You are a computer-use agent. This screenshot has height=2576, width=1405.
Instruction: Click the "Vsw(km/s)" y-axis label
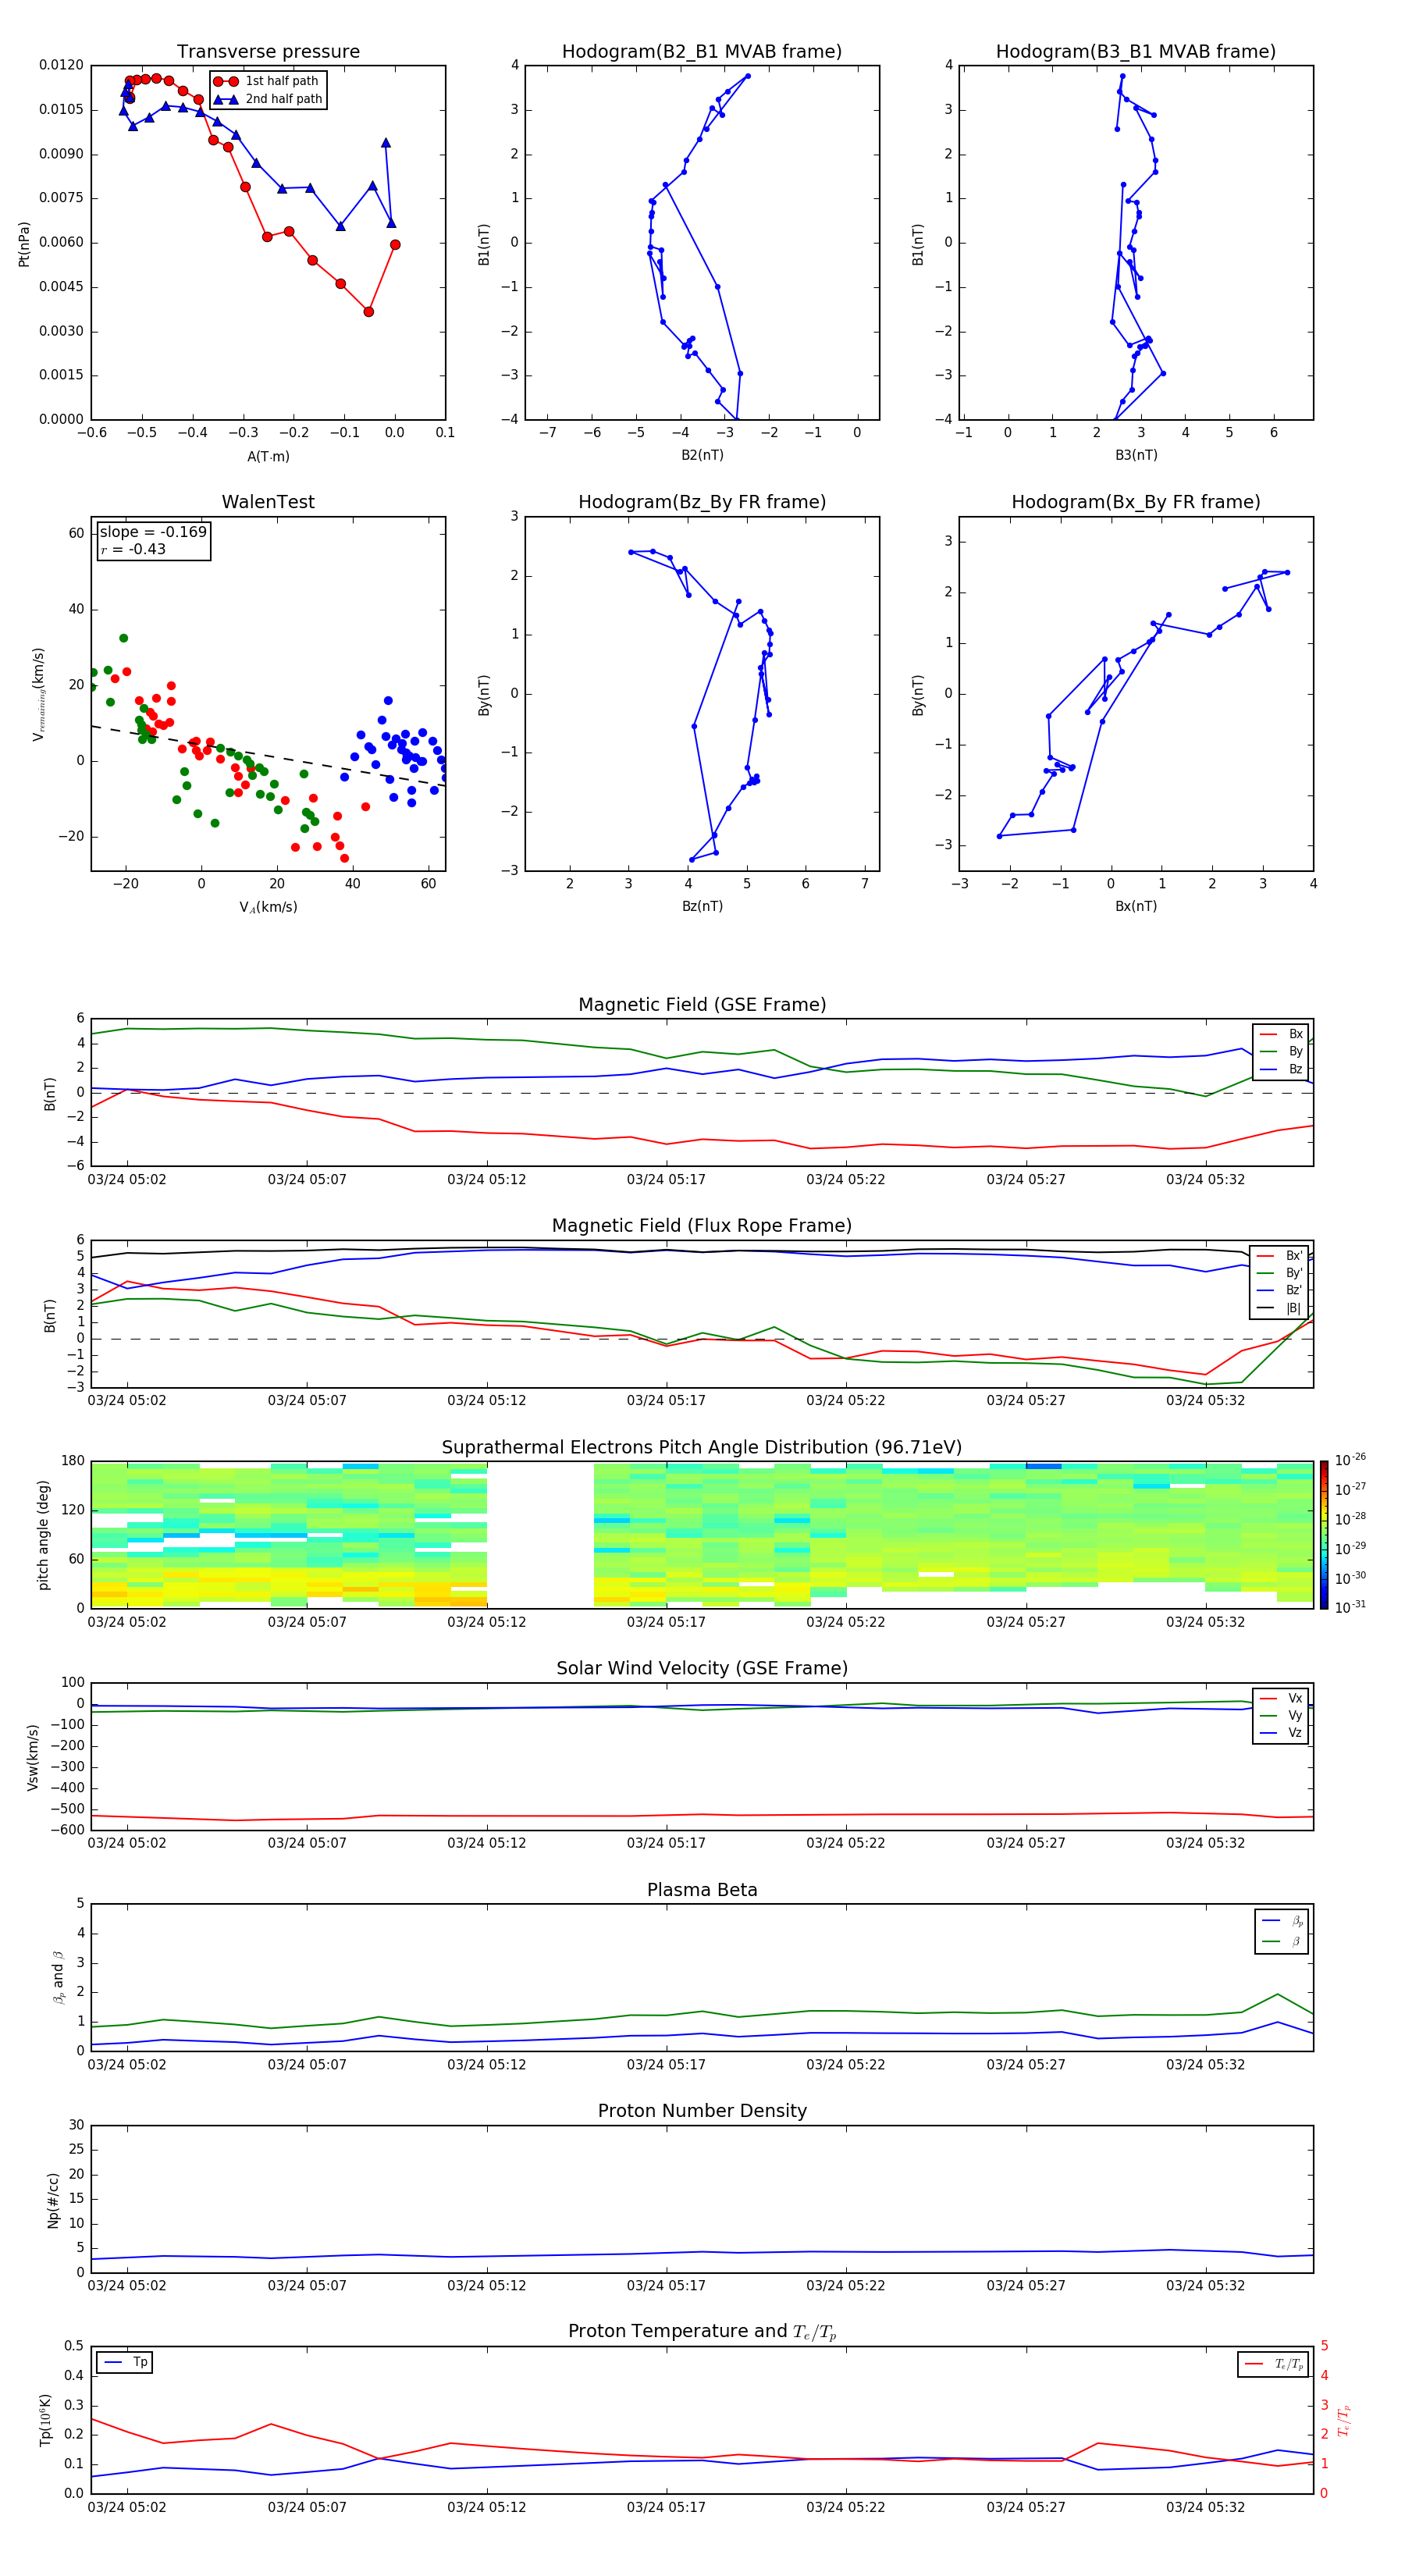click(33, 1757)
